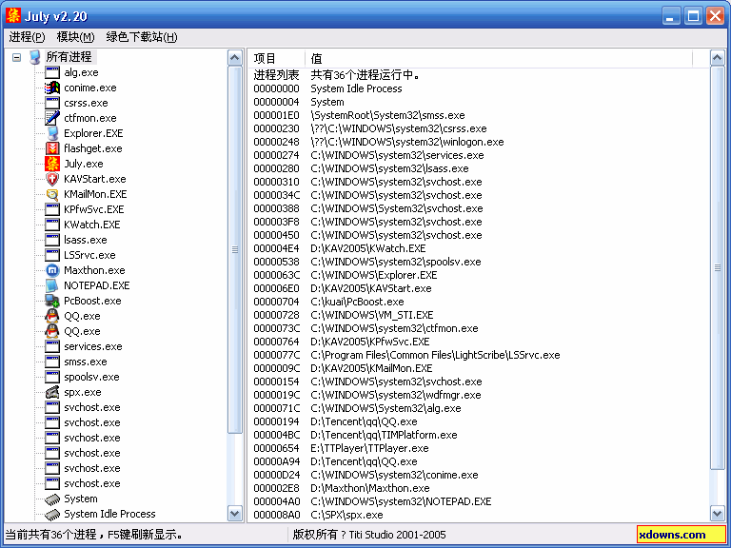The height and width of the screenshot is (548, 731).
Task: Select the TIMPlatform.exe path row
Action: point(479,435)
